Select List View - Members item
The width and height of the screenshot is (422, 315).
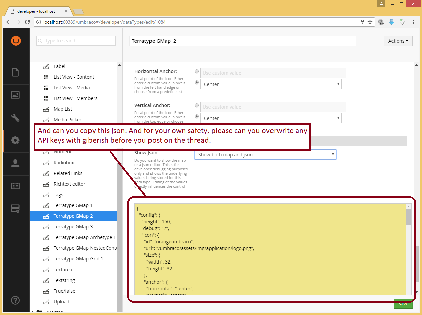pos(75,98)
